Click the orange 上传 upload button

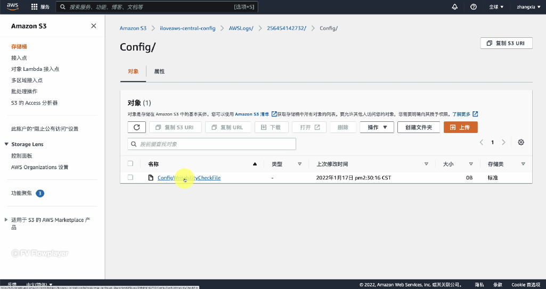[x=460, y=127]
